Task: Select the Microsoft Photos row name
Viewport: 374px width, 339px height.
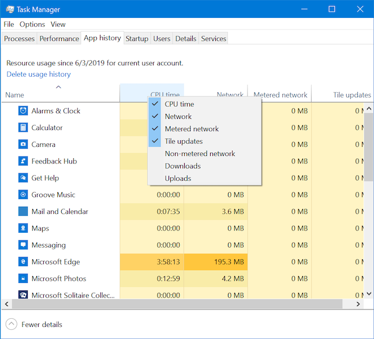Action: click(x=59, y=278)
